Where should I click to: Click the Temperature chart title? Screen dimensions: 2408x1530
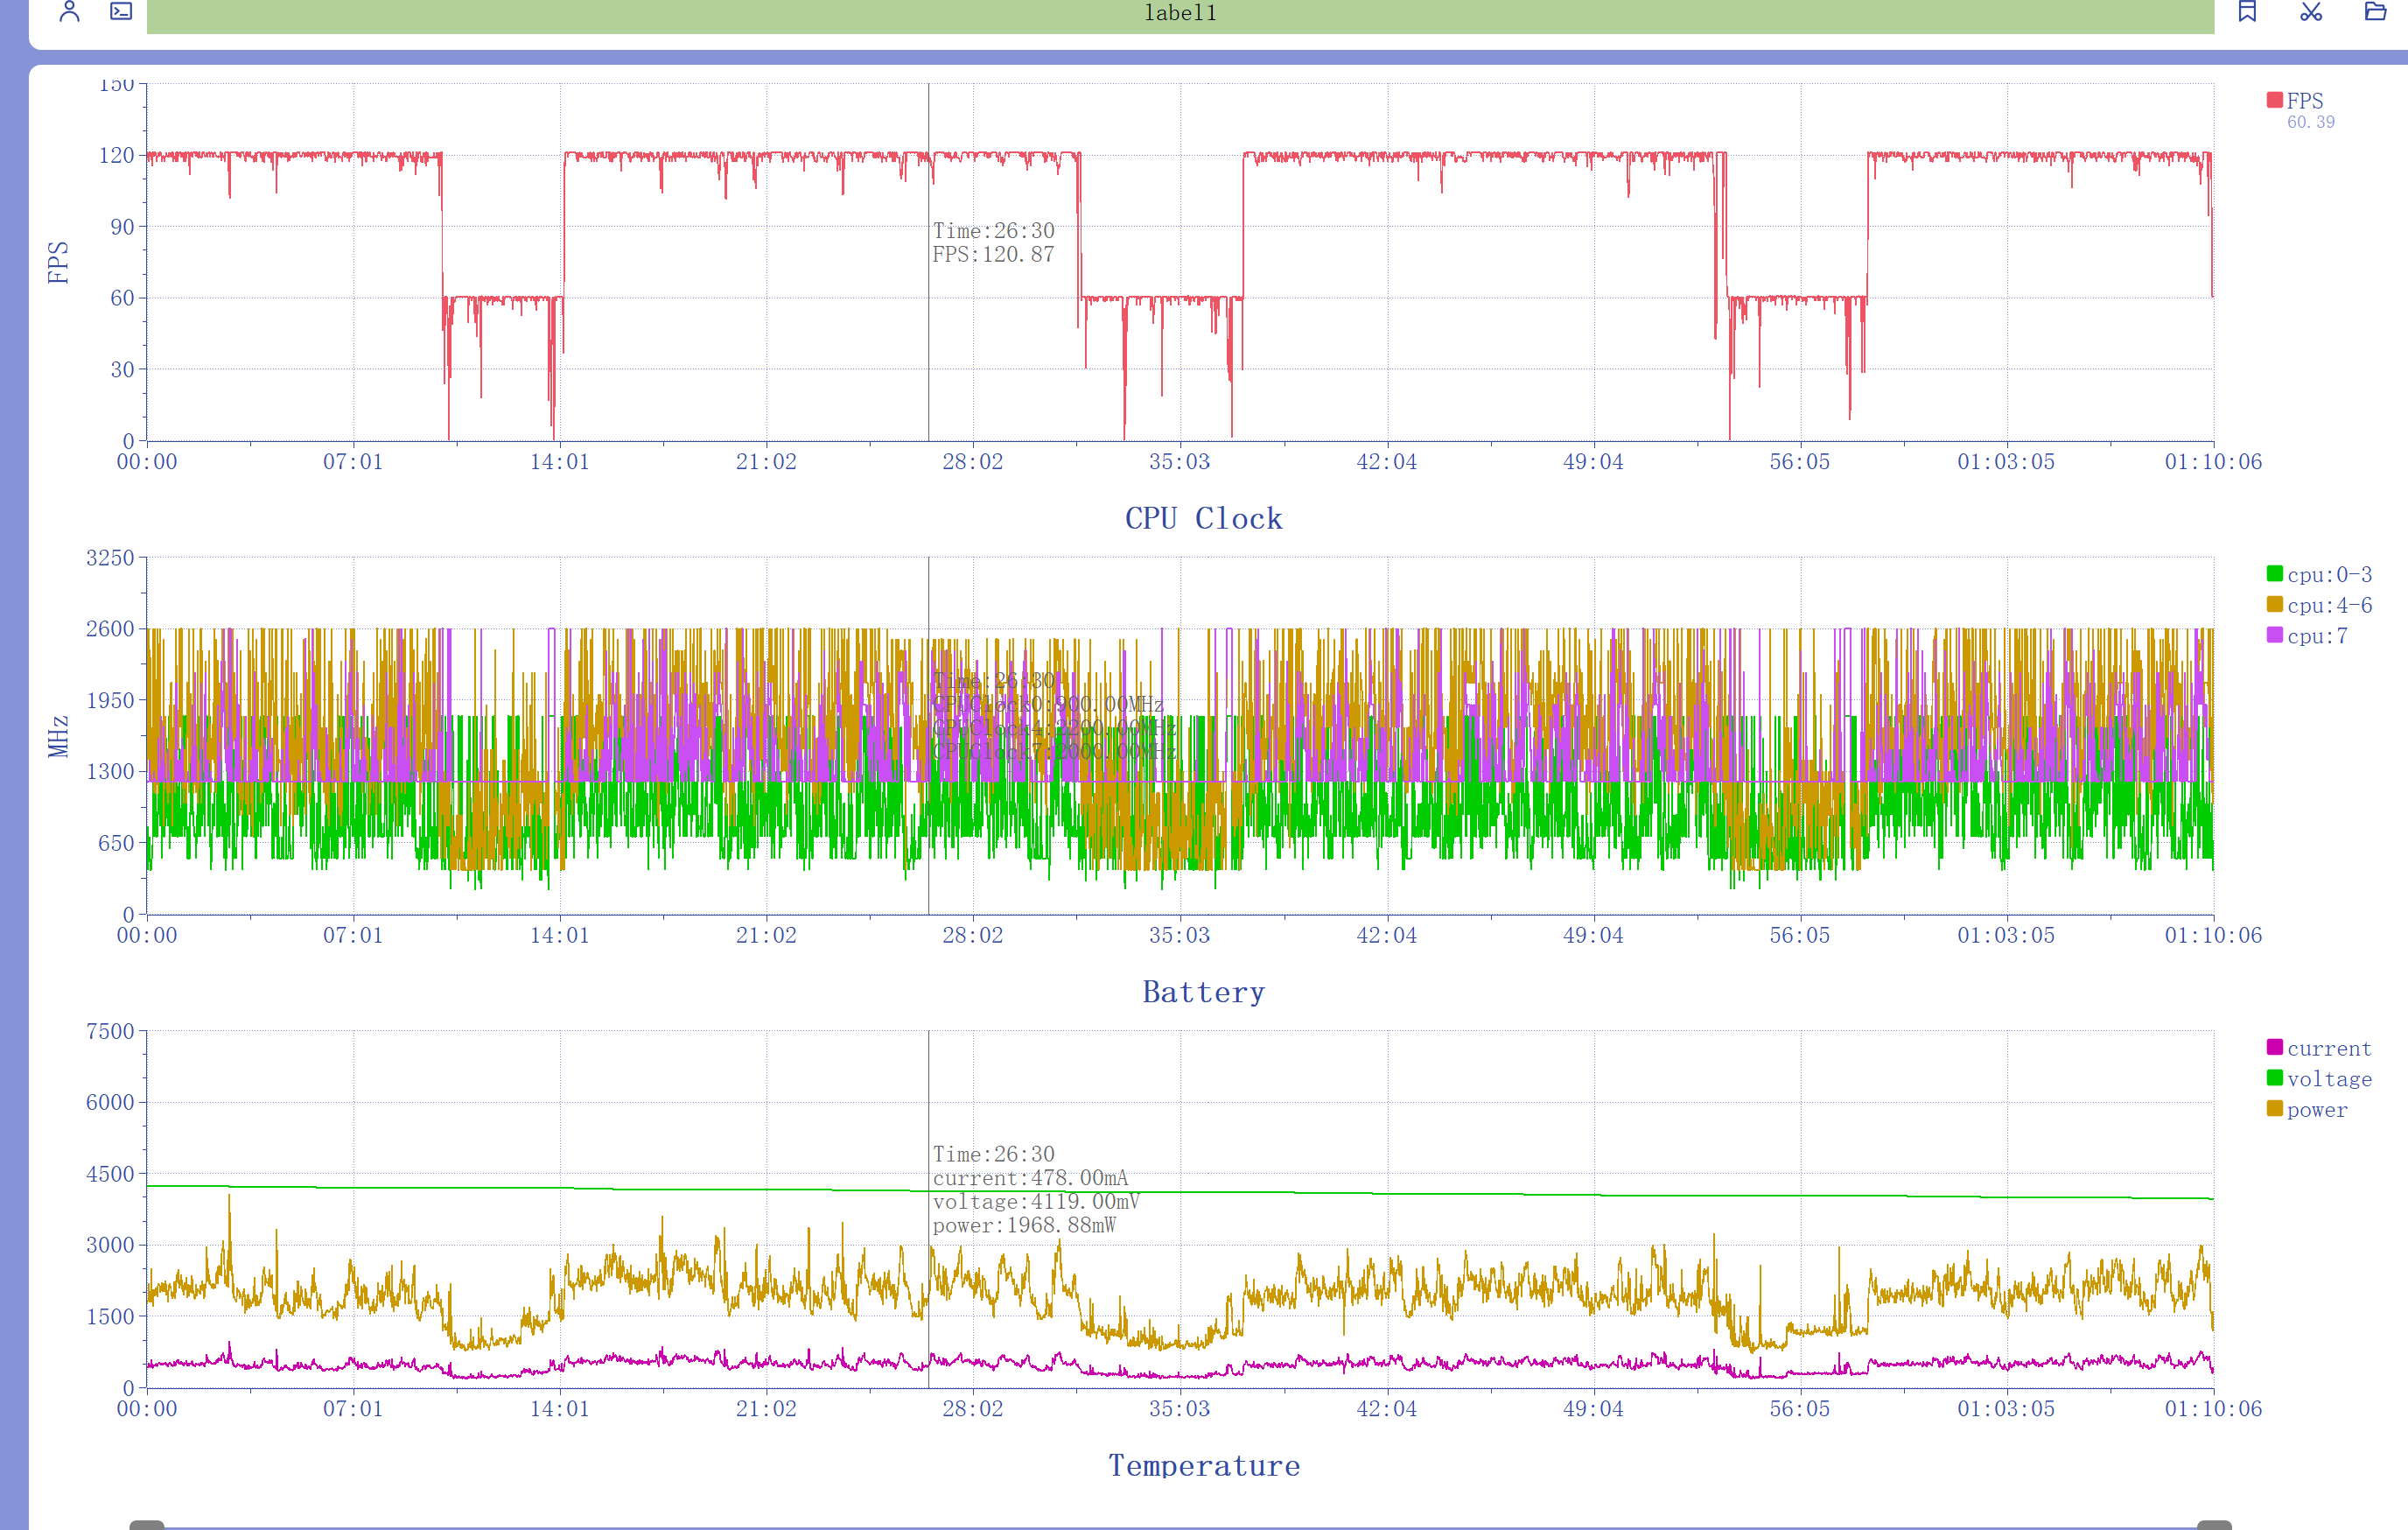tap(1204, 1466)
